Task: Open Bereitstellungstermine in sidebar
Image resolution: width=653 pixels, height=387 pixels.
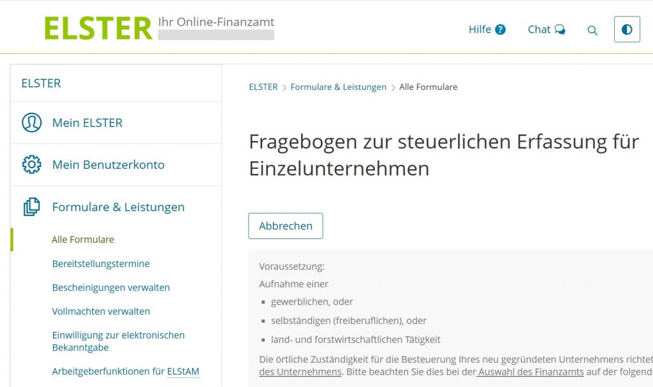Action: click(101, 263)
